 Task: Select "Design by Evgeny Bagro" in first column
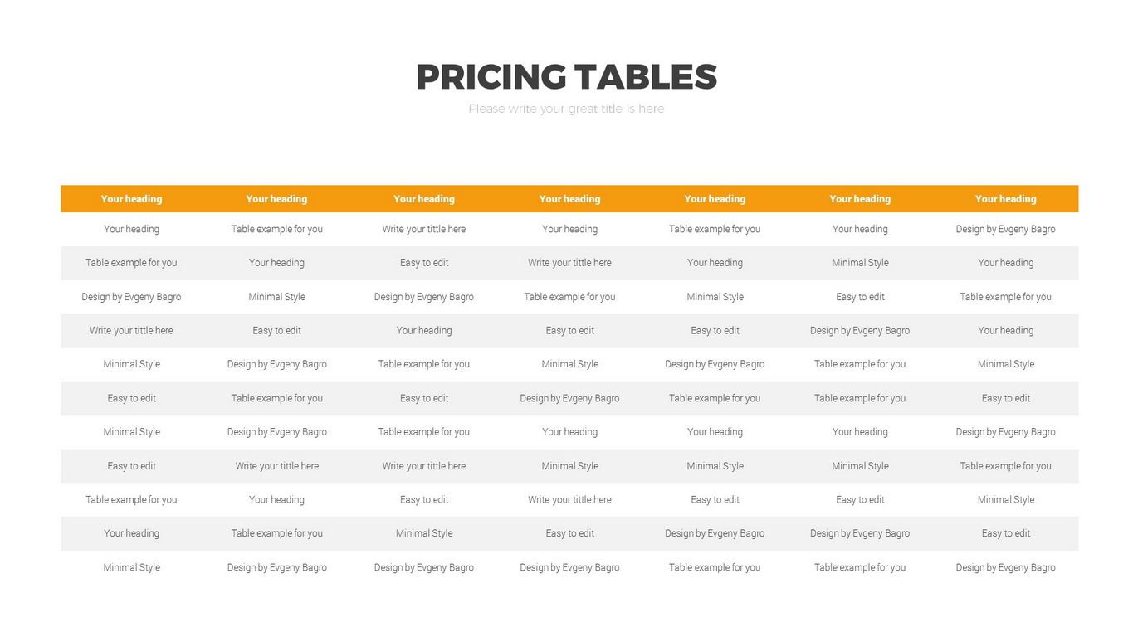click(131, 297)
